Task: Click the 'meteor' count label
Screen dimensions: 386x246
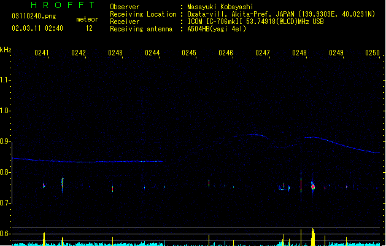Action: 87,19
